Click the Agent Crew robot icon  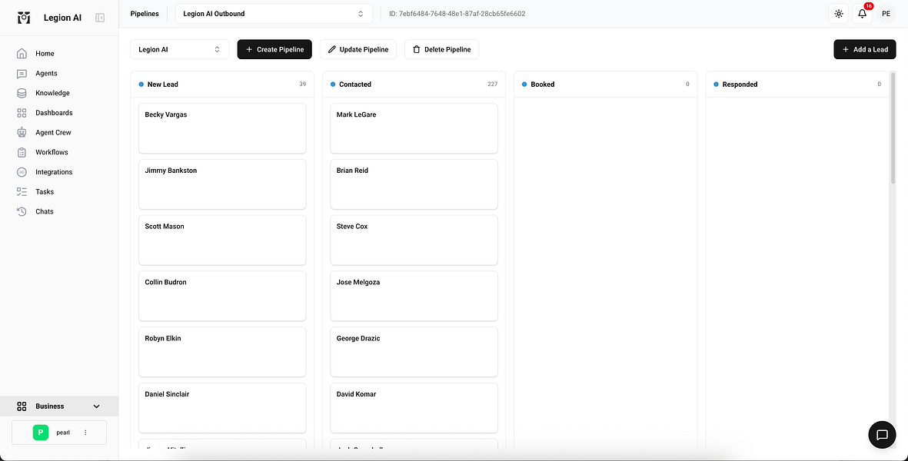click(22, 132)
